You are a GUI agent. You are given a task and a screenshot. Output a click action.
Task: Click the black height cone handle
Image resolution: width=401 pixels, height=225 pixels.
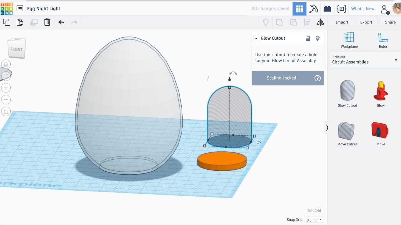tap(229, 79)
